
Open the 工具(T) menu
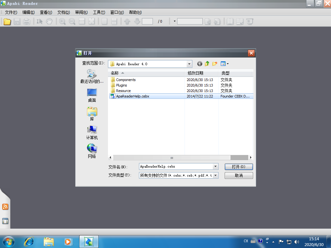[x=99, y=13]
